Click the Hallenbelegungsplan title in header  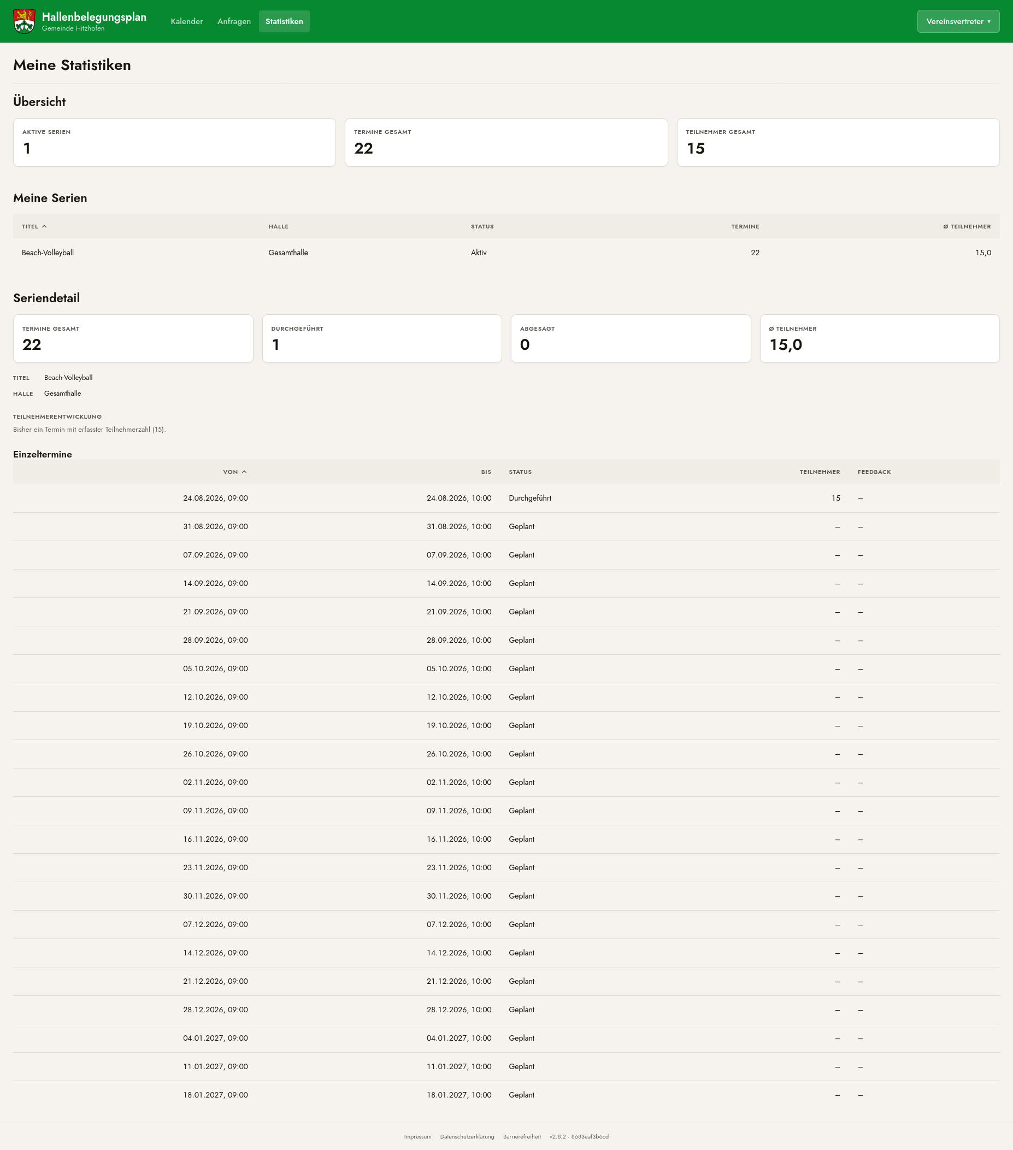94,17
